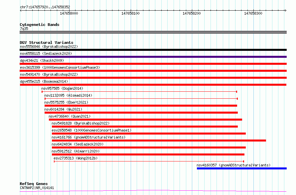This screenshot has height=195, width=296.
Task: Open variant nsv5912512 (Almarri2020) label
Action: pyautogui.click(x=75, y=151)
